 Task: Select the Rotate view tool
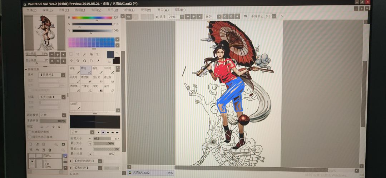pyautogui.click(x=84, y=61)
